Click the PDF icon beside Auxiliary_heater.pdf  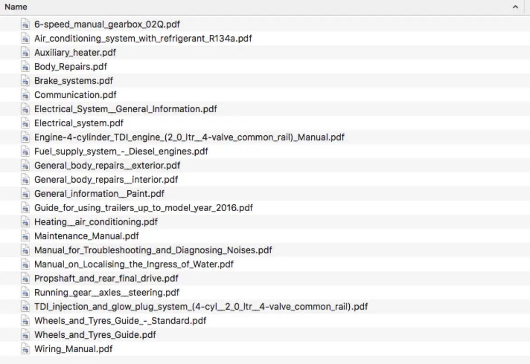(25, 53)
